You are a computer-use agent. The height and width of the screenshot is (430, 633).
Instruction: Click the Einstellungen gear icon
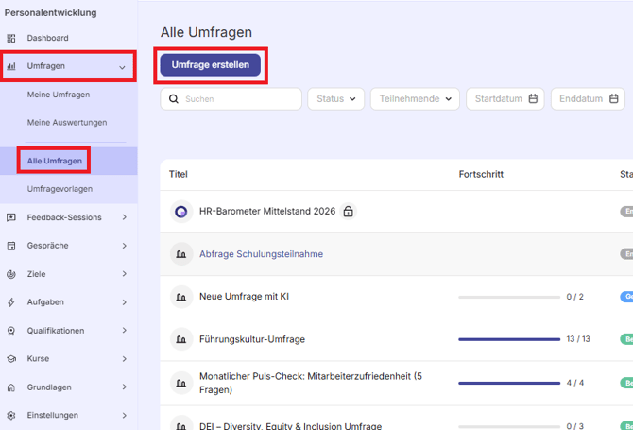pyautogui.click(x=11, y=416)
